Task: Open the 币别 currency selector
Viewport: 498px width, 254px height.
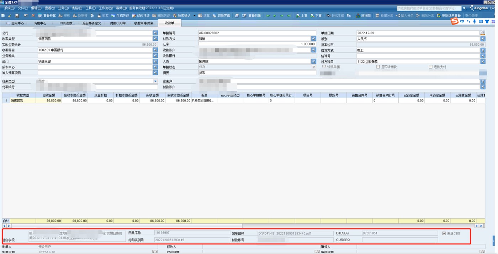Action: click(x=482, y=39)
